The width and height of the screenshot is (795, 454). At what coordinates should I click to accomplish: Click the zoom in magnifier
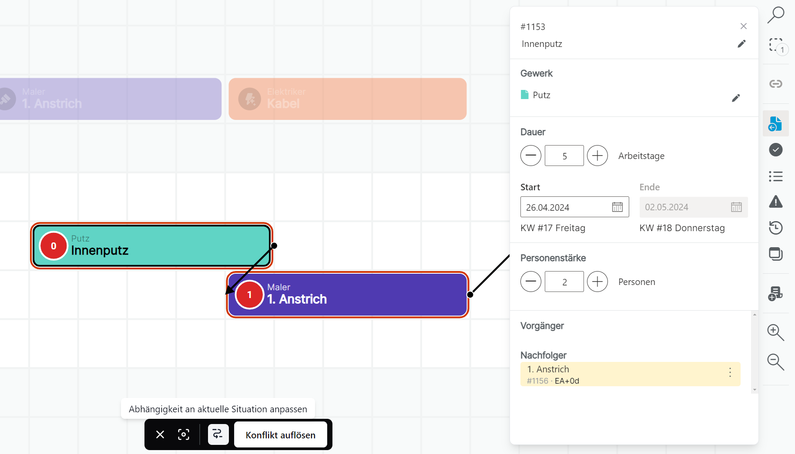pos(775,332)
